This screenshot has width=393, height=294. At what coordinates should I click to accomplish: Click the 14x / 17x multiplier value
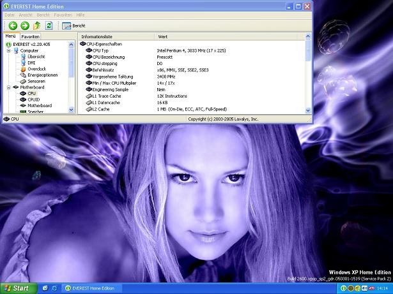[166, 83]
